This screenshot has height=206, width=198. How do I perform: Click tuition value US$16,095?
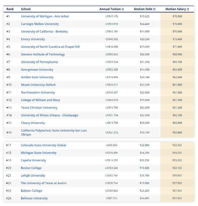pos(112,77)
